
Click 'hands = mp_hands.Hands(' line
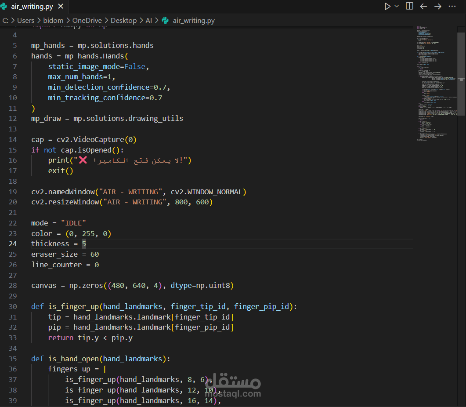click(79, 56)
